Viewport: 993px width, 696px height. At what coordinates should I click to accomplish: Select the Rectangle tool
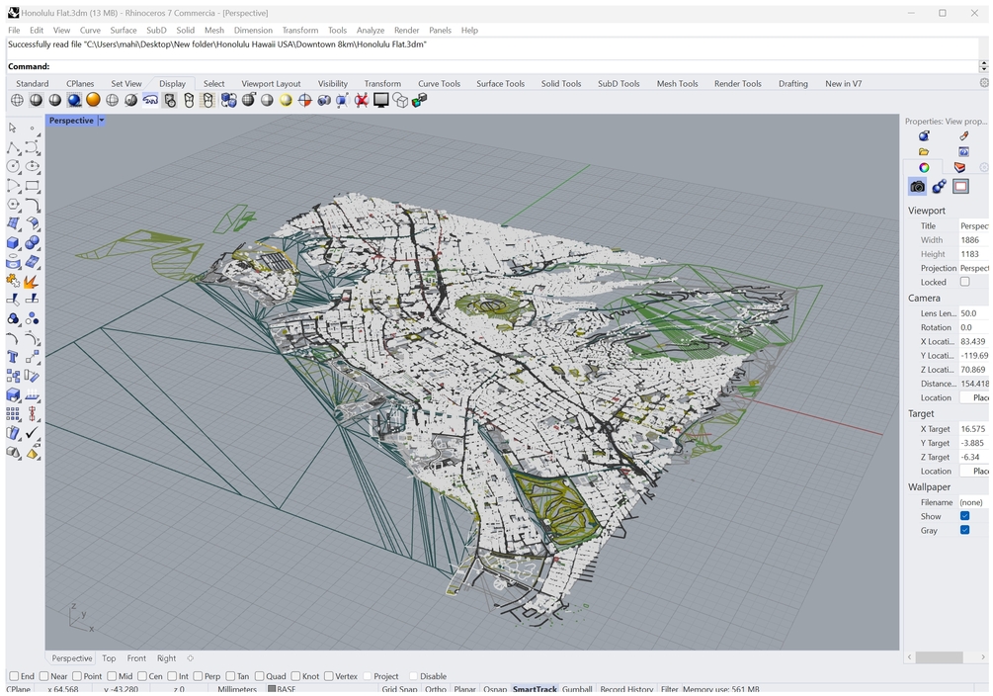[33, 186]
